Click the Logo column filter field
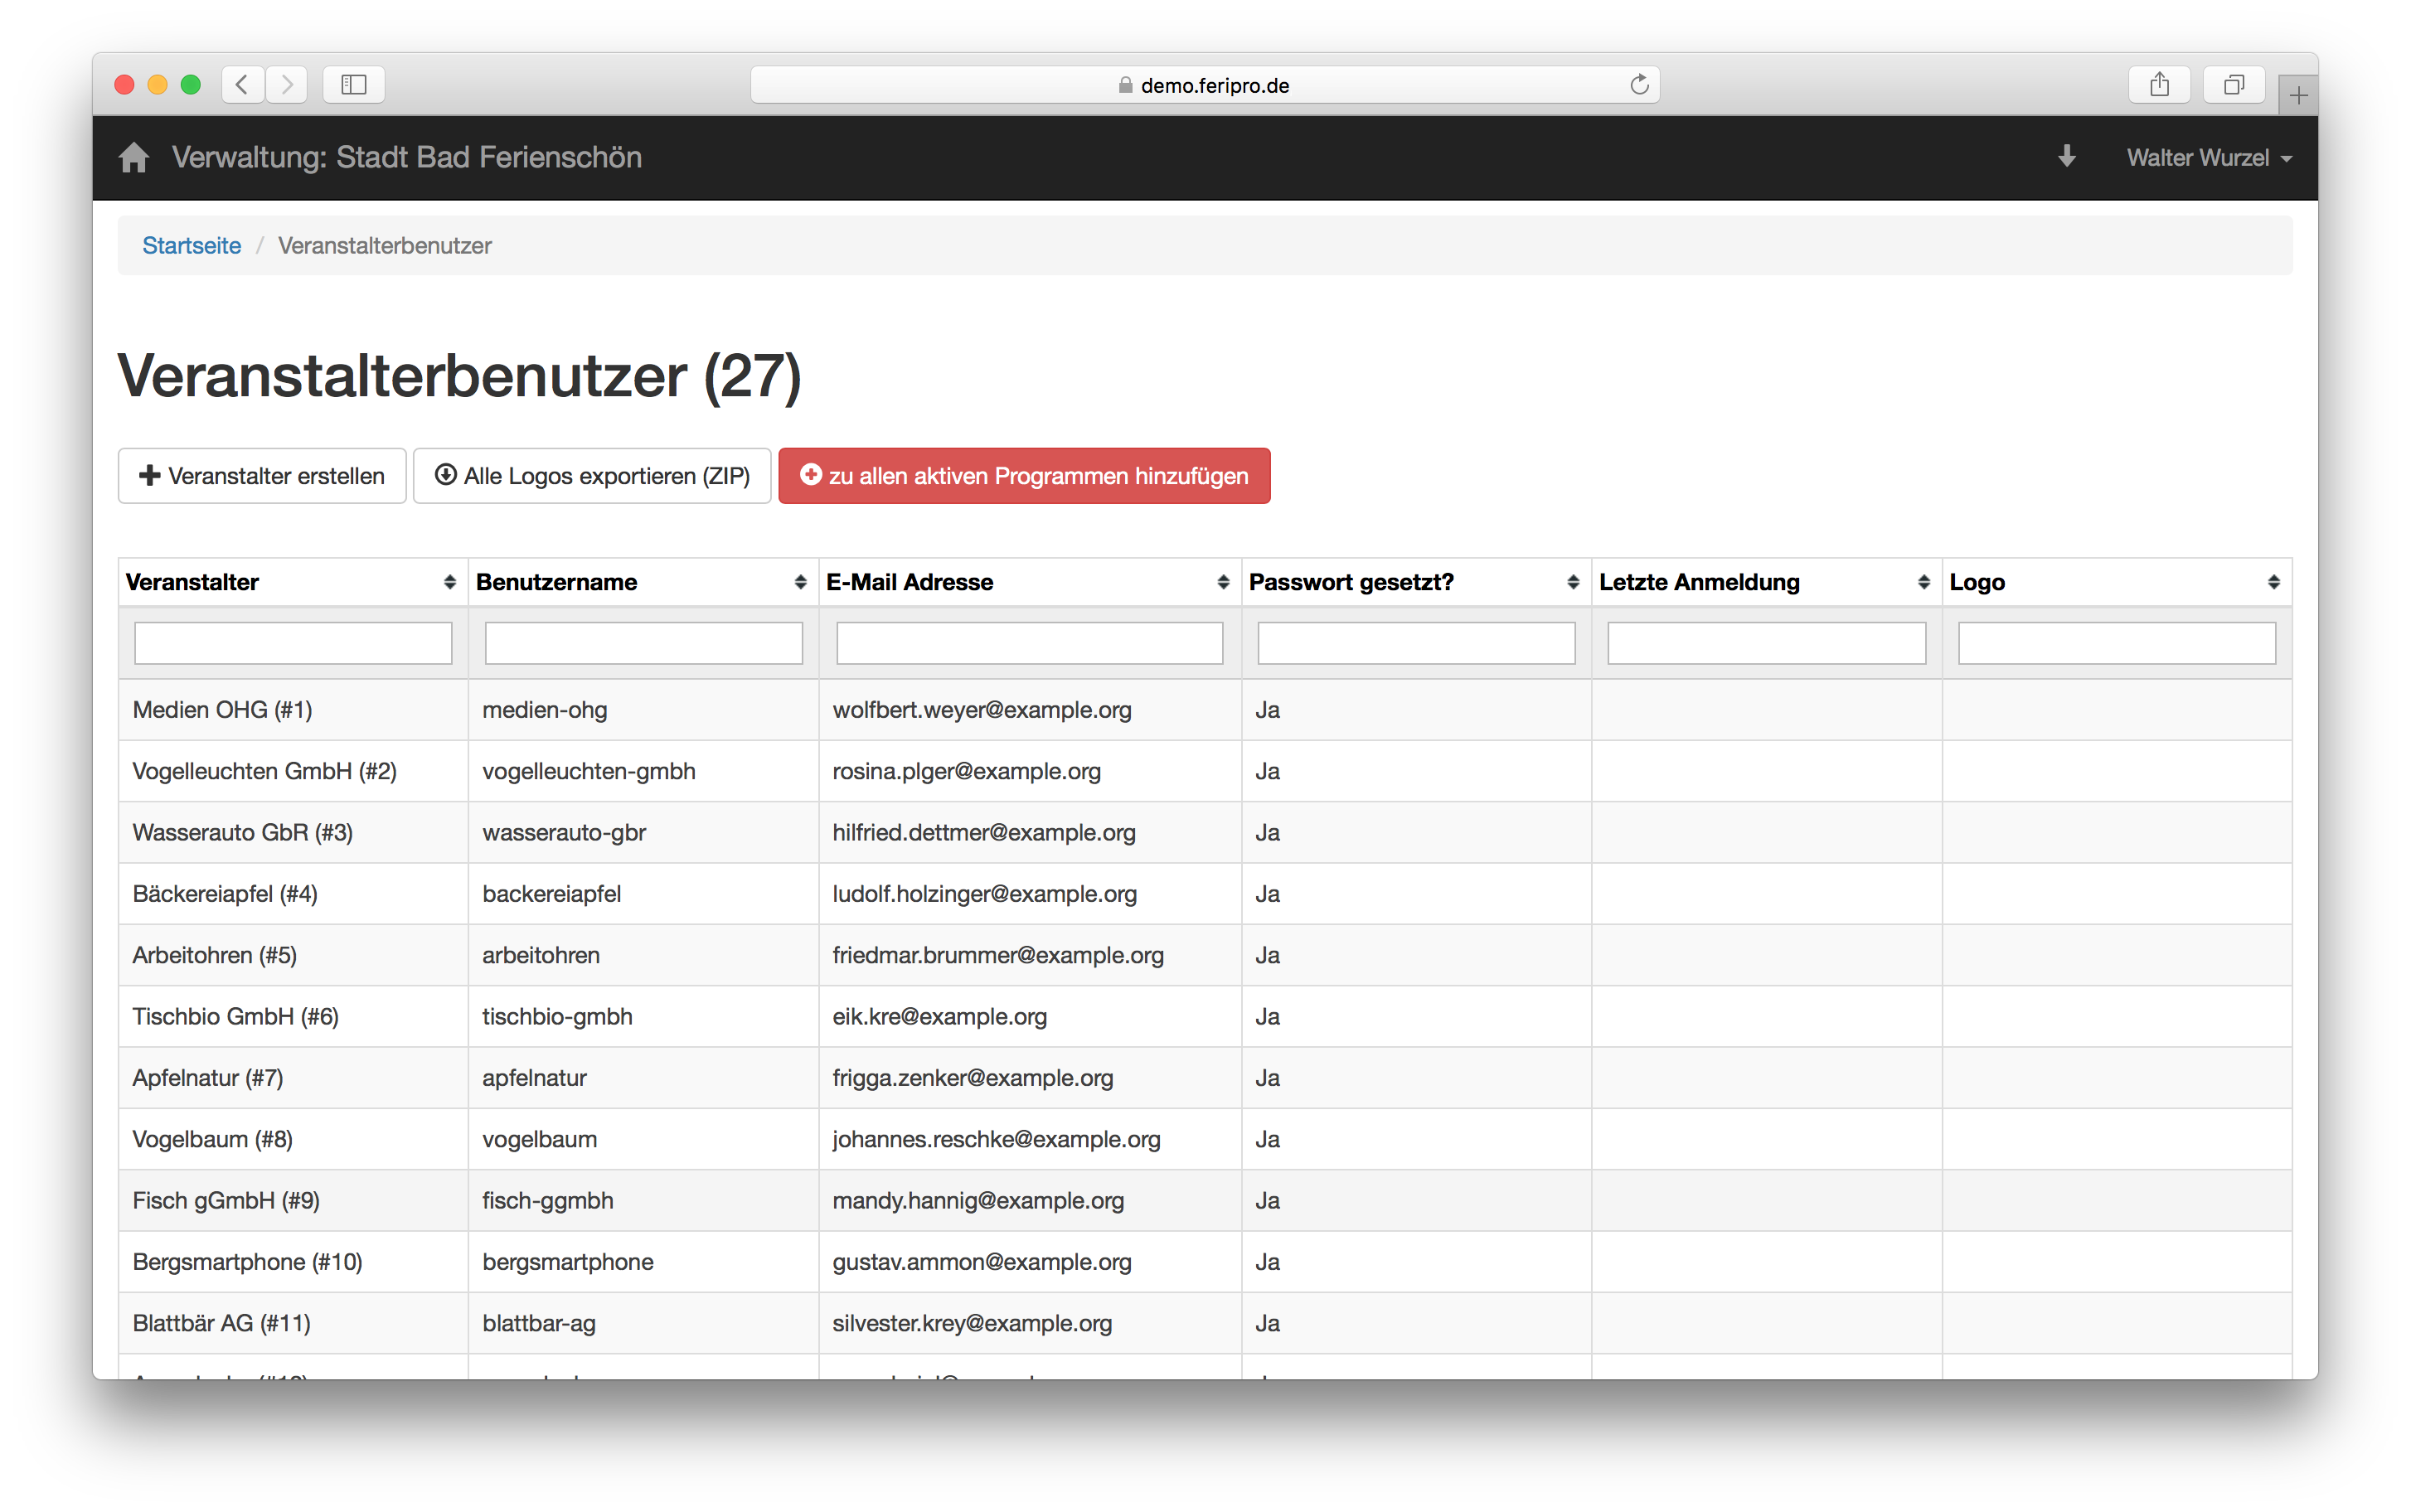 pos(2116,643)
